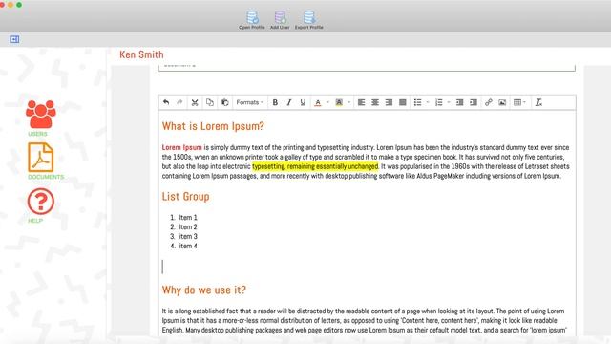
Task: Toggle the sidebar panel icon
Action: pyautogui.click(x=14, y=39)
